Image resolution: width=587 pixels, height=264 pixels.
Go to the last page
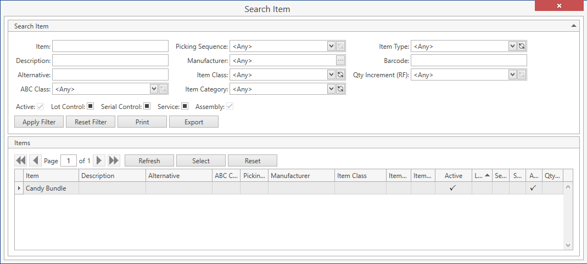coord(114,160)
